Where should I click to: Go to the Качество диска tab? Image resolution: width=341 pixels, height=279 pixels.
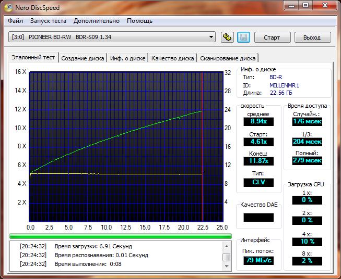(x=172, y=58)
